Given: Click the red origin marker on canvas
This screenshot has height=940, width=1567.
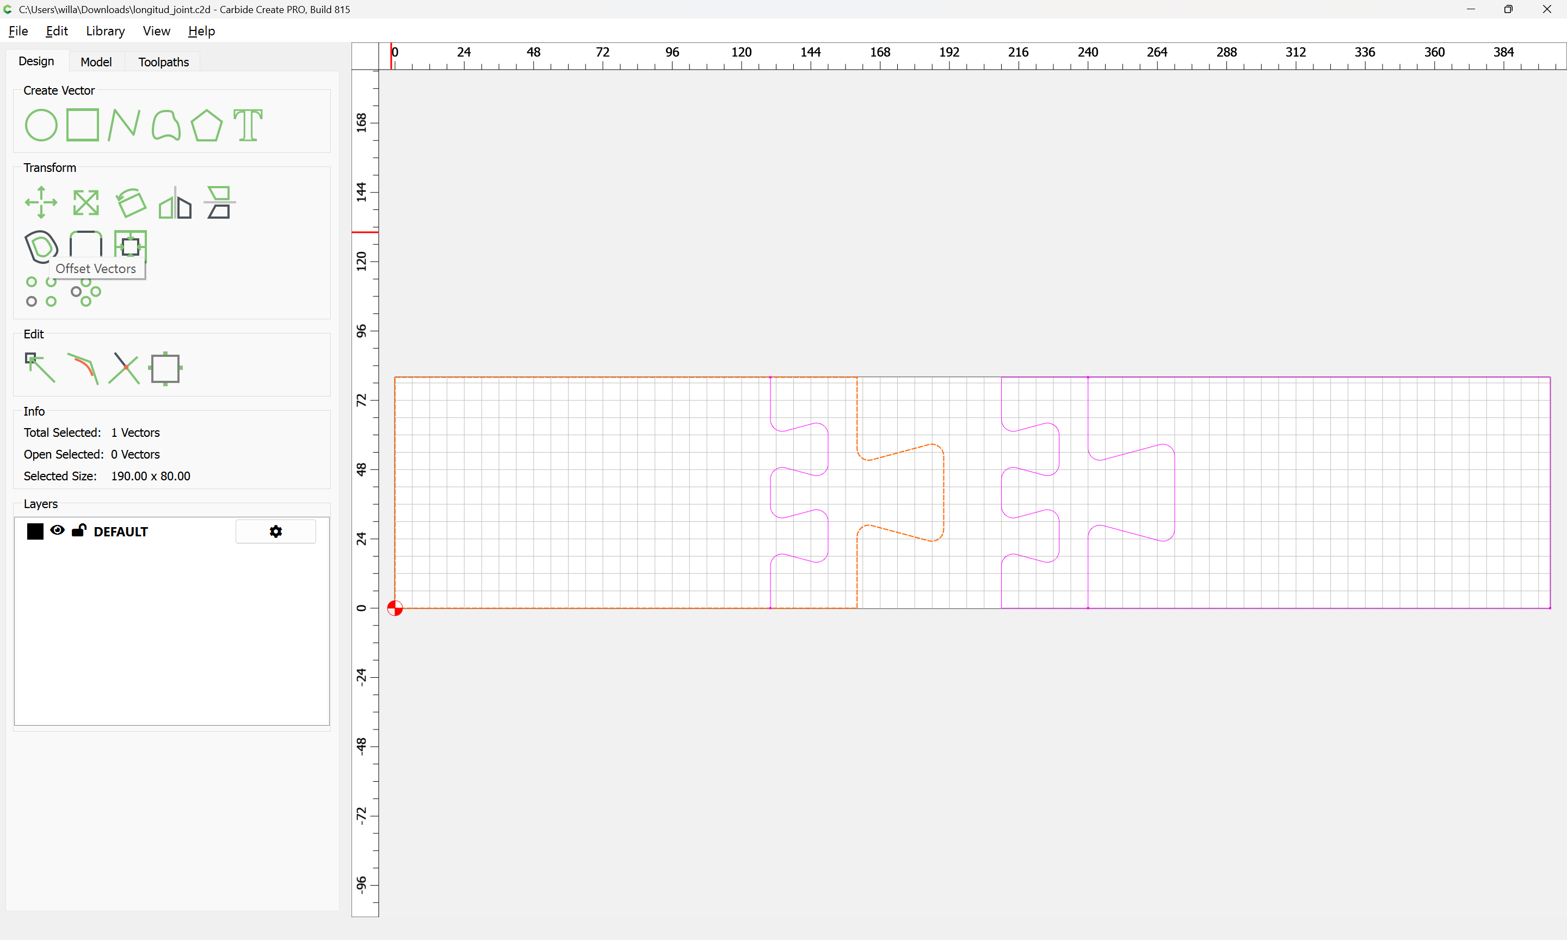Looking at the screenshot, I should 394,608.
